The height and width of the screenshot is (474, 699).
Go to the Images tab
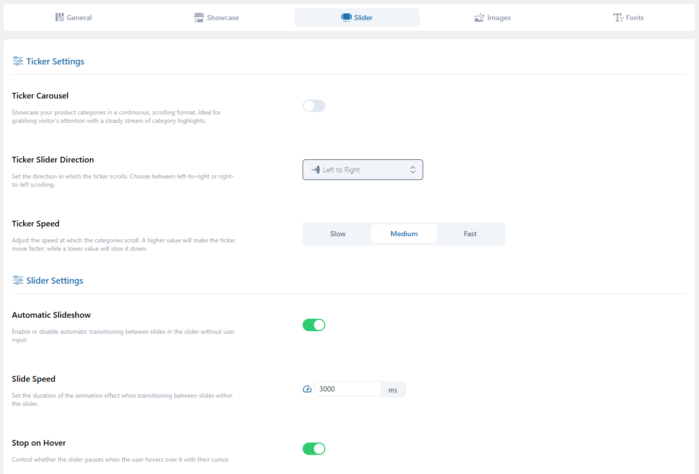click(493, 18)
